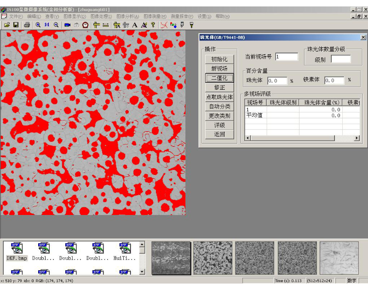The width and height of the screenshot is (368, 290).
Task: Click the 当前视场号 input field
Action: coord(287,57)
